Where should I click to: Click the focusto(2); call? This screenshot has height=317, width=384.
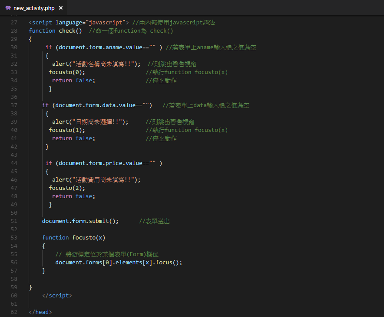67,188
